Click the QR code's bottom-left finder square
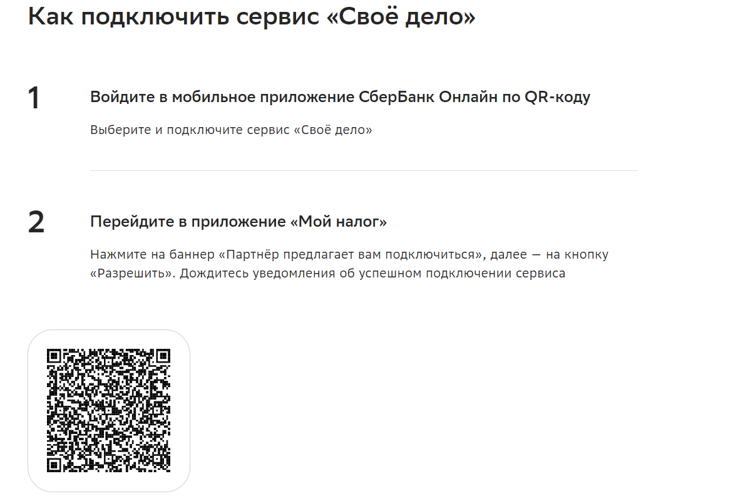The height and width of the screenshot is (496, 743). point(54,466)
